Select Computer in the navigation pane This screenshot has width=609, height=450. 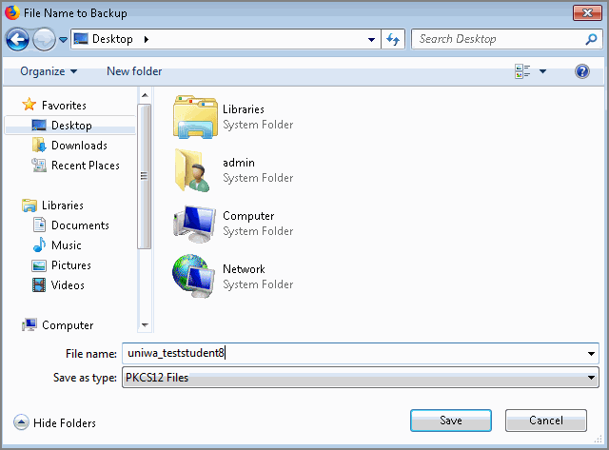pyautogui.click(x=68, y=325)
